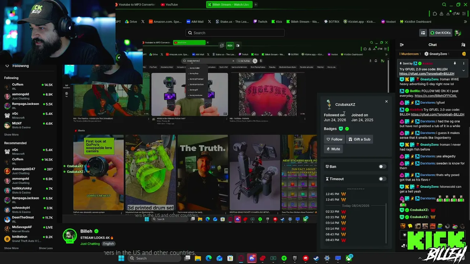Open the Just Chatting category link
The width and height of the screenshot is (470, 264).
point(90,244)
